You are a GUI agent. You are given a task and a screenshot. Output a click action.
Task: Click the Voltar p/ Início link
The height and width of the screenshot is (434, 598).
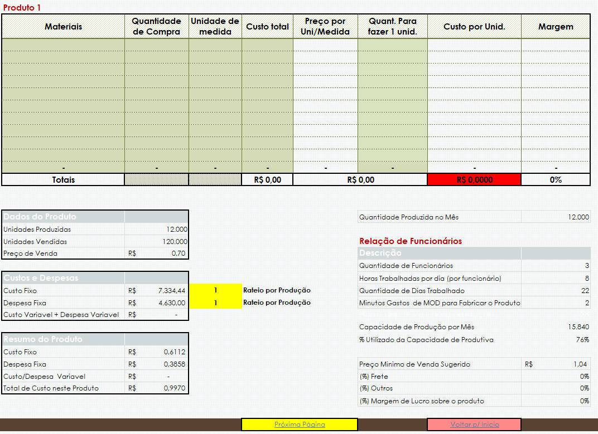(x=474, y=425)
